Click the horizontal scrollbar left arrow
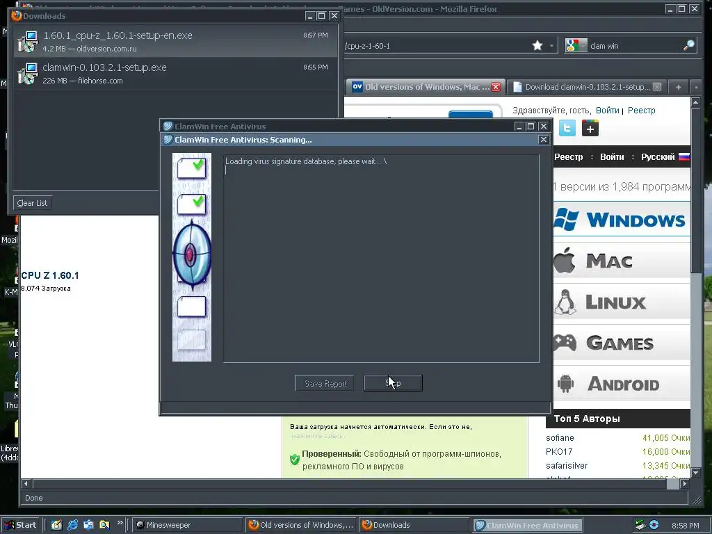This screenshot has width=712, height=534. 26,484
